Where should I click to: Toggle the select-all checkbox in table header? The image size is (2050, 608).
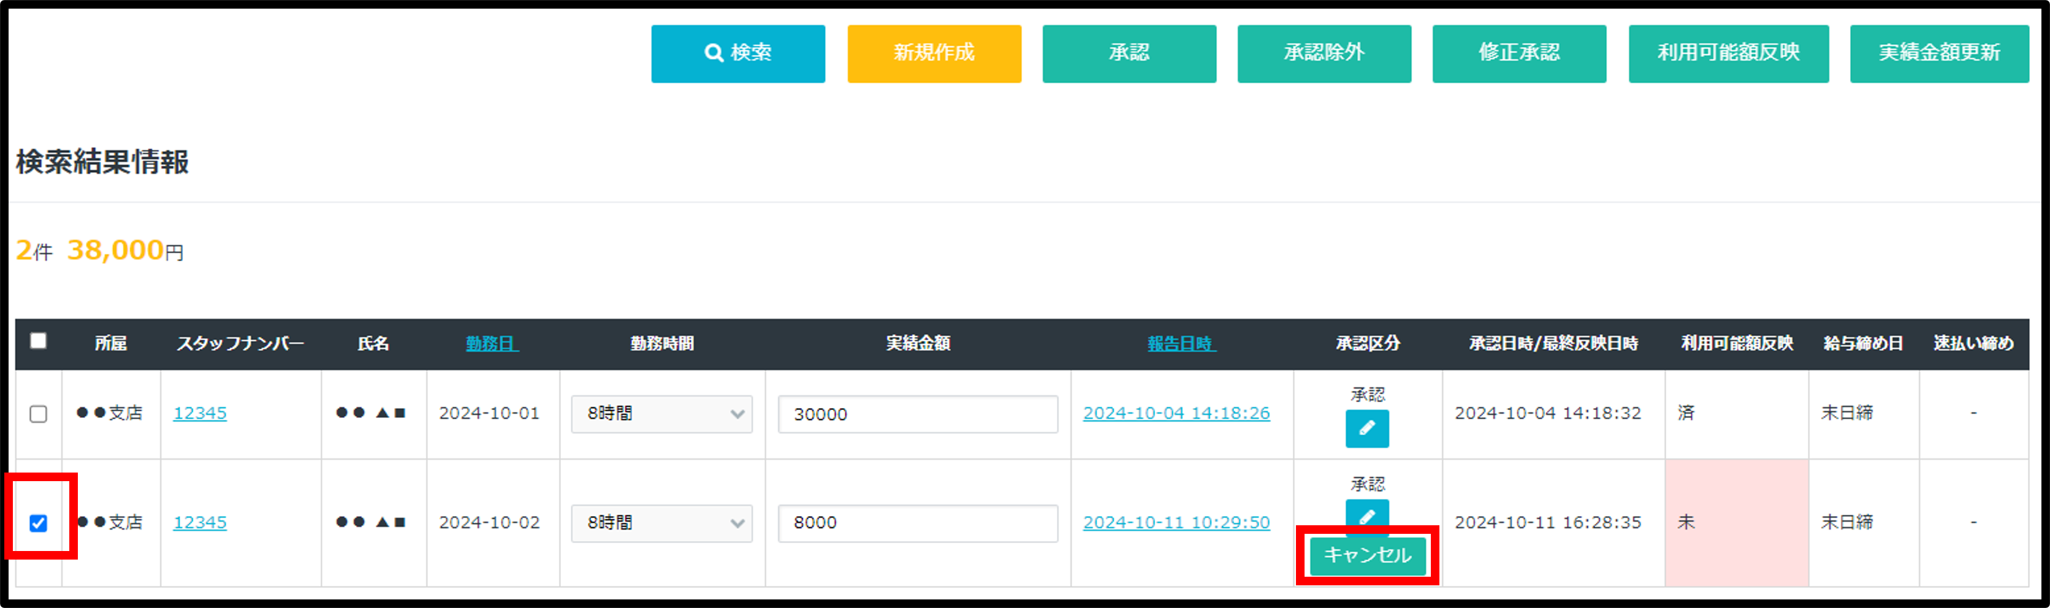(38, 341)
